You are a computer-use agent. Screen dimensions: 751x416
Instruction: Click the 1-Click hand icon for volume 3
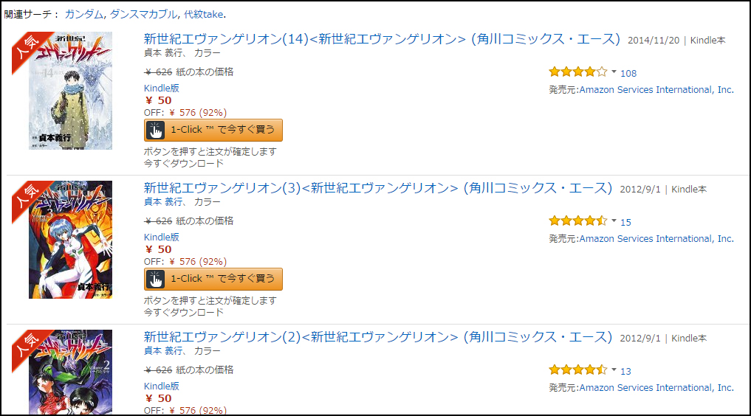tap(156, 280)
